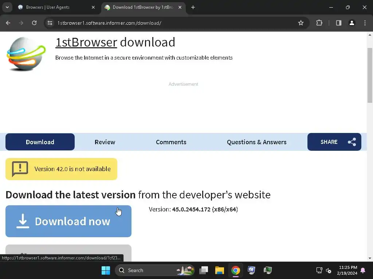The image size is (373, 279).
Task: Select the Download 1stBrowser tab
Action: pyautogui.click(x=144, y=7)
